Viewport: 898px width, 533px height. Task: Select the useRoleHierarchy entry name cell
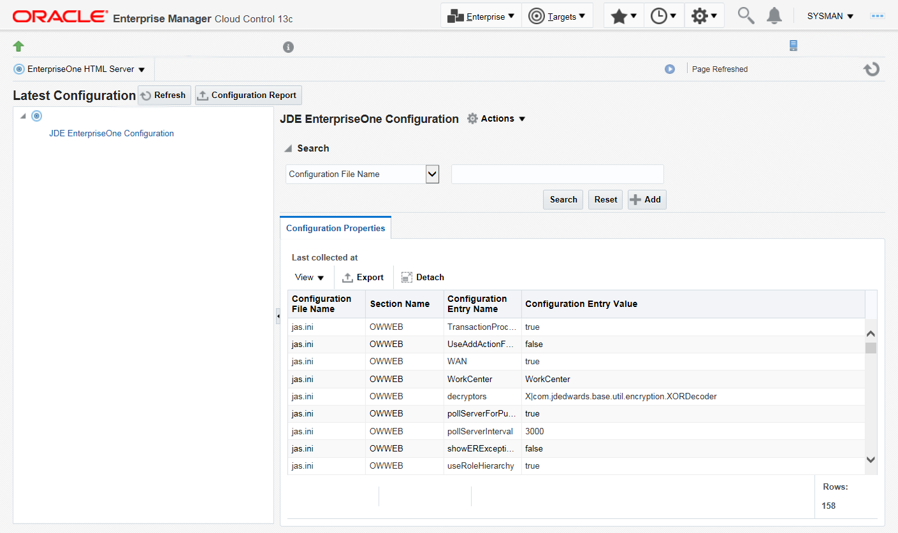tap(482, 465)
